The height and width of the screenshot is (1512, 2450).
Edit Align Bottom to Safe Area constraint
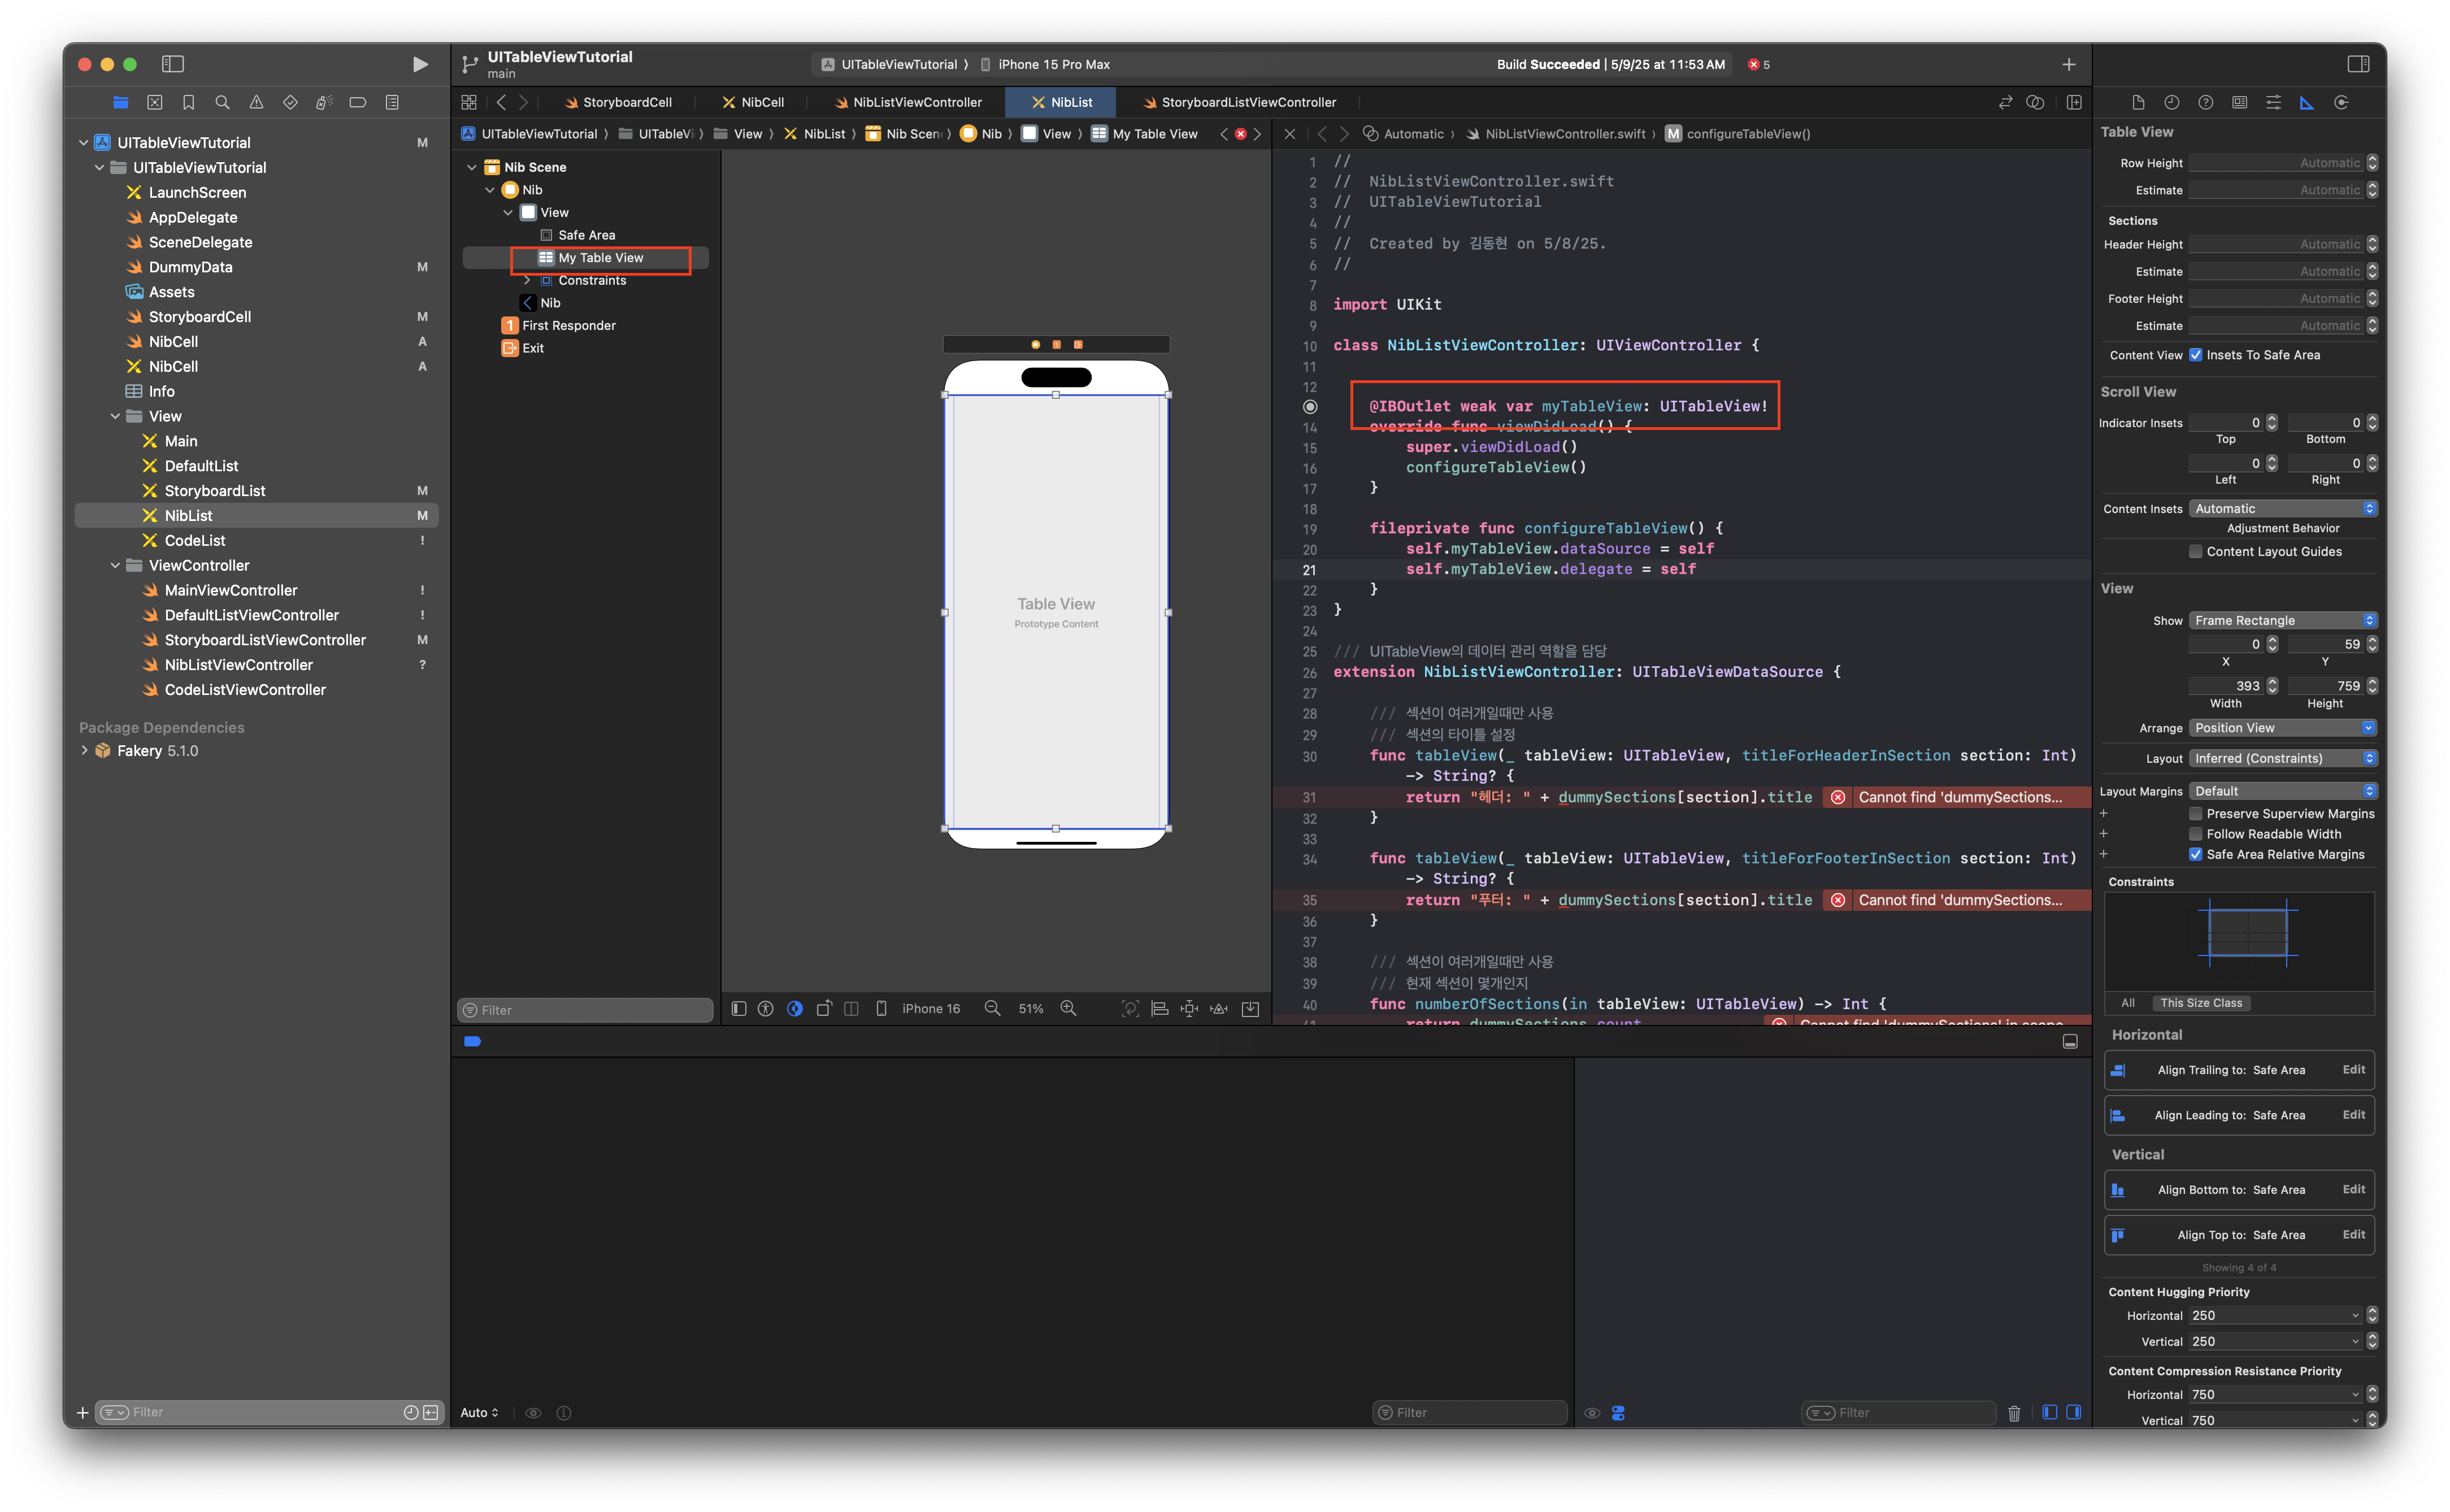coord(2353,1189)
